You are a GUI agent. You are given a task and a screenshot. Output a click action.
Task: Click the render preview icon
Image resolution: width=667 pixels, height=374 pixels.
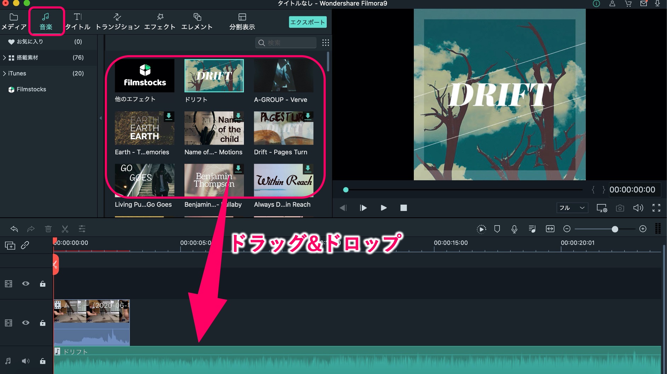[481, 229]
